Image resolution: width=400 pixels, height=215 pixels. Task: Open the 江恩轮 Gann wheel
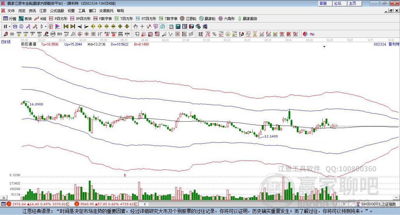coord(188,19)
